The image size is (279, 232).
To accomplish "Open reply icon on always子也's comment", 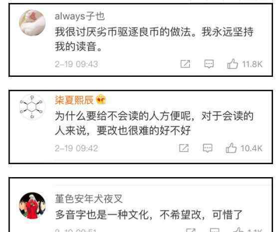I will pyautogui.click(x=209, y=64).
